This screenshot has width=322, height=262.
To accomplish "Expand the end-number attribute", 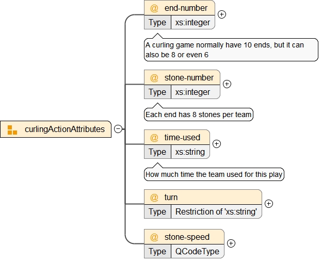I will (x=222, y=14).
